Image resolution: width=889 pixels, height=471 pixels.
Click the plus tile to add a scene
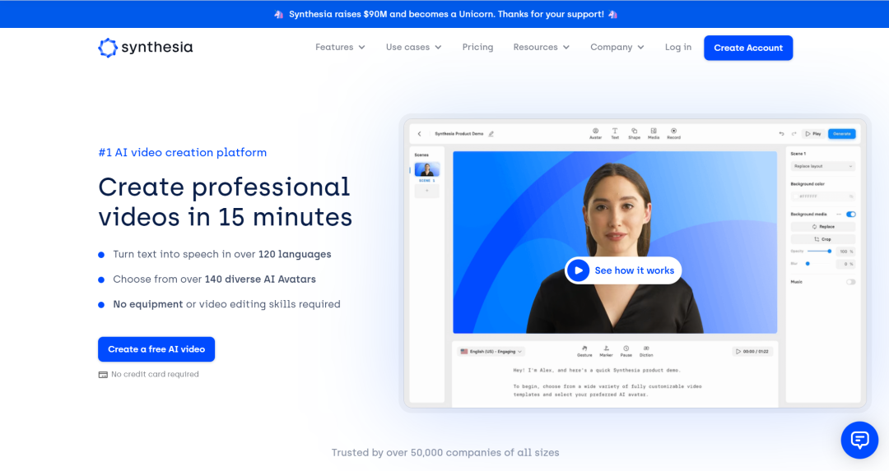(x=427, y=191)
